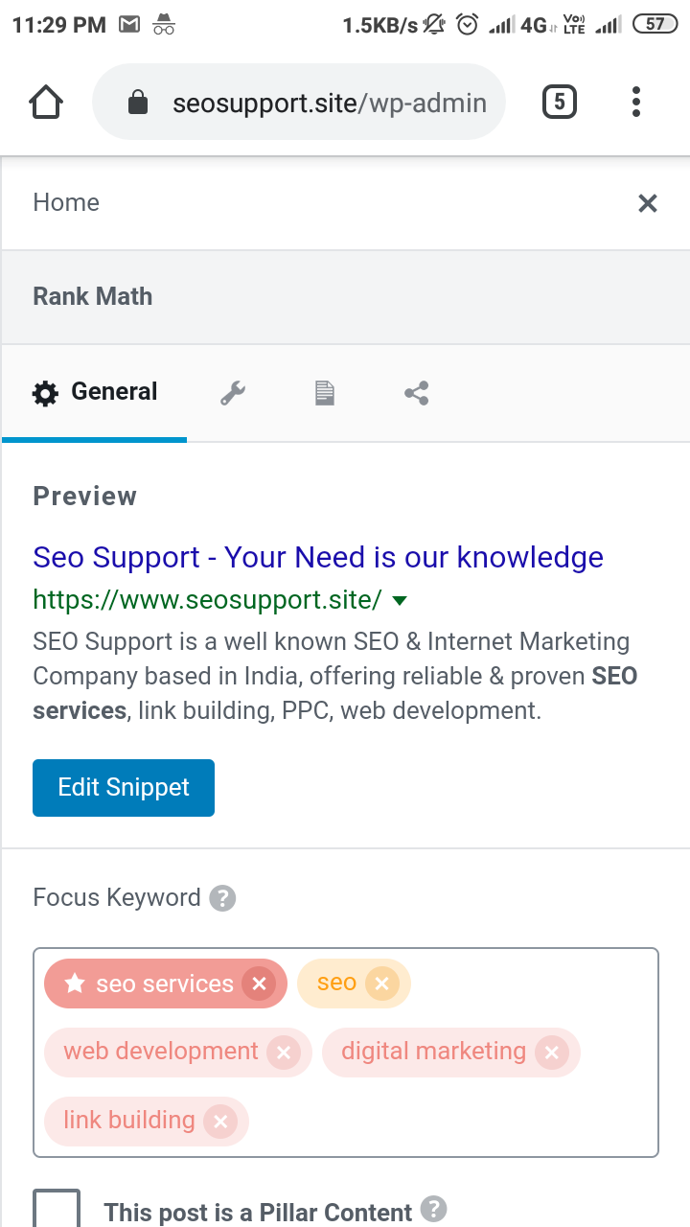Open the Advanced wrench tab in Rank Math

point(232,392)
